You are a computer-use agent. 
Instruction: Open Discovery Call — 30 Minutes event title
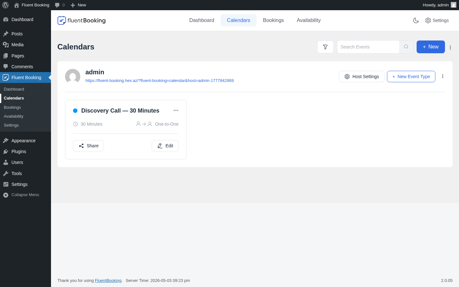pos(120,111)
